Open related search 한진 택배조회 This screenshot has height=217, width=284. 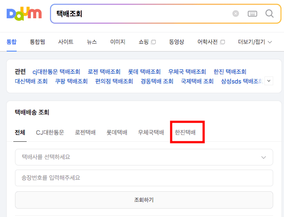[230, 72]
